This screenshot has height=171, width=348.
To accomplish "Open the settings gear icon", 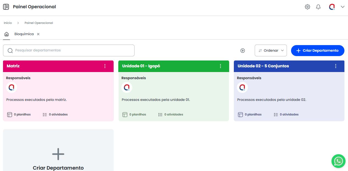I will point(307,7).
